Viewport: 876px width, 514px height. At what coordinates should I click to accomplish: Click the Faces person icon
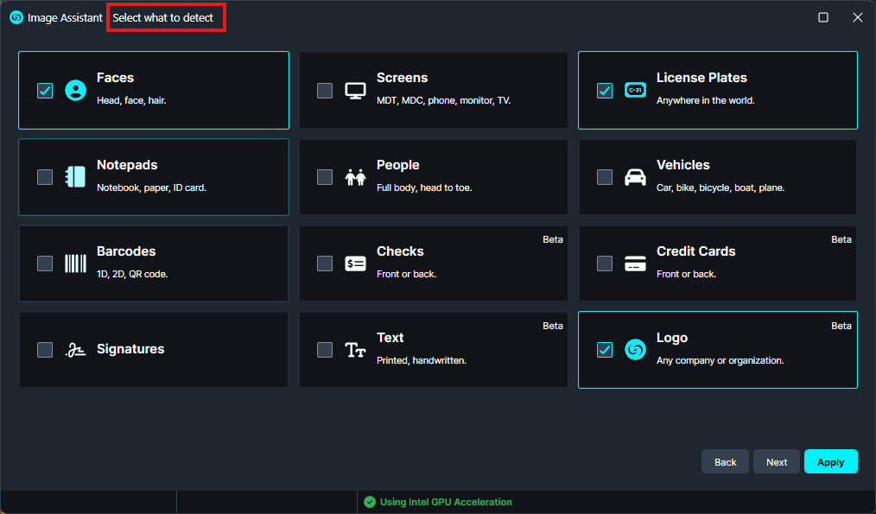(x=76, y=90)
